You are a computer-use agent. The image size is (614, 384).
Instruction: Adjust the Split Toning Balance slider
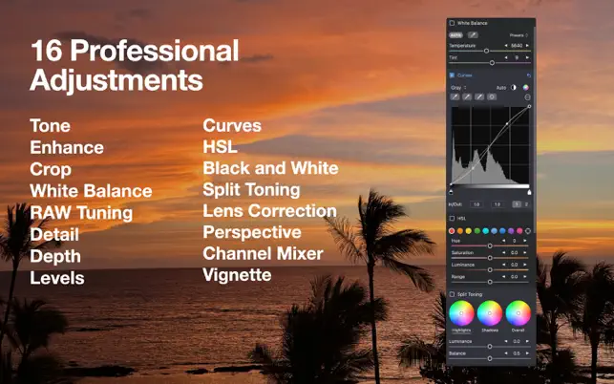pyautogui.click(x=490, y=358)
